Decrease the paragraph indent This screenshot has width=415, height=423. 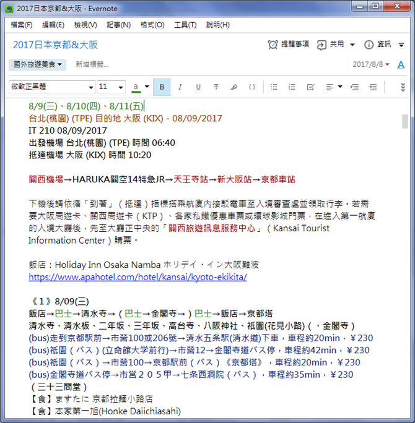pyautogui.click(x=354, y=87)
